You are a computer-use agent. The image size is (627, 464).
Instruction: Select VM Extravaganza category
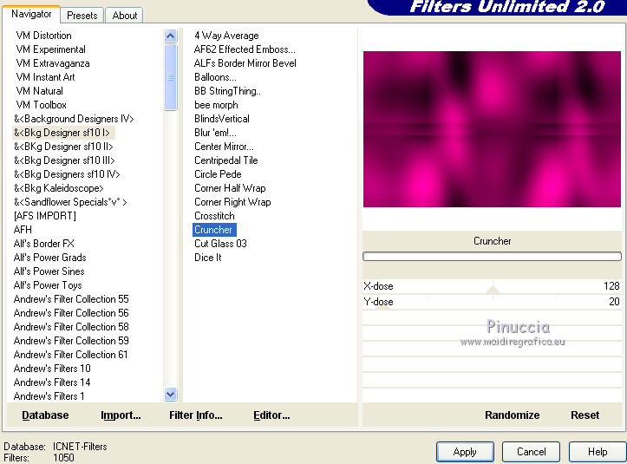tap(52, 63)
